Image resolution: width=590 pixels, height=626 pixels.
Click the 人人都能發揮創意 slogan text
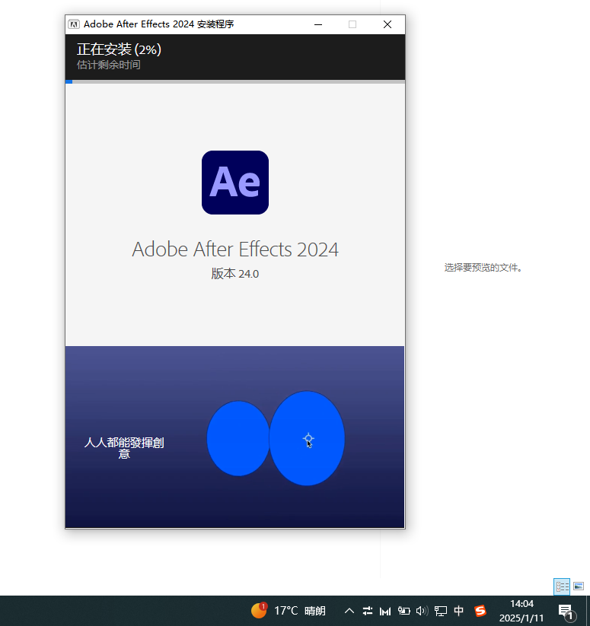tap(124, 448)
